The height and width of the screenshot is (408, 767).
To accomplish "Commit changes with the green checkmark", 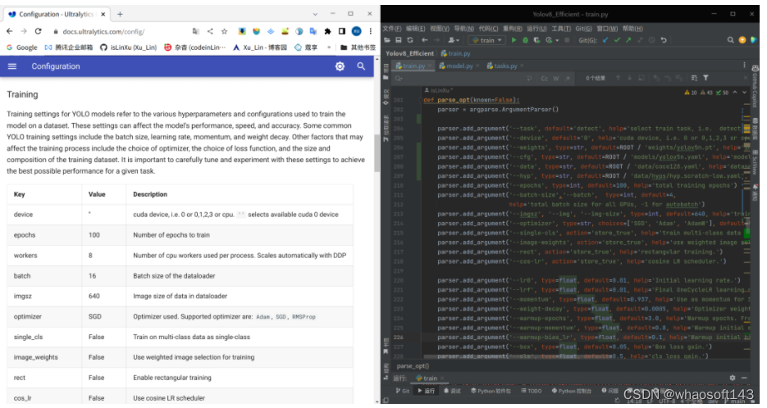I will click(617, 40).
